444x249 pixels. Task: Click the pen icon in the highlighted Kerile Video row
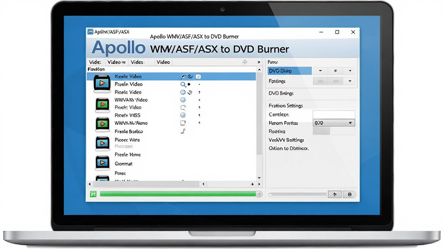click(x=183, y=77)
